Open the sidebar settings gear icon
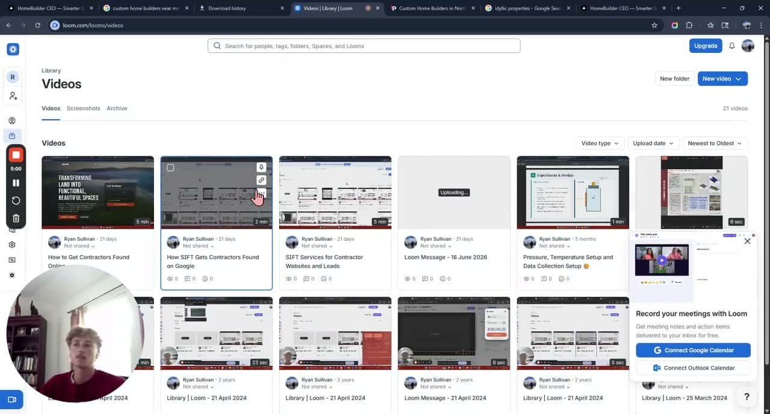Image resolution: width=770 pixels, height=414 pixels. [x=12, y=245]
